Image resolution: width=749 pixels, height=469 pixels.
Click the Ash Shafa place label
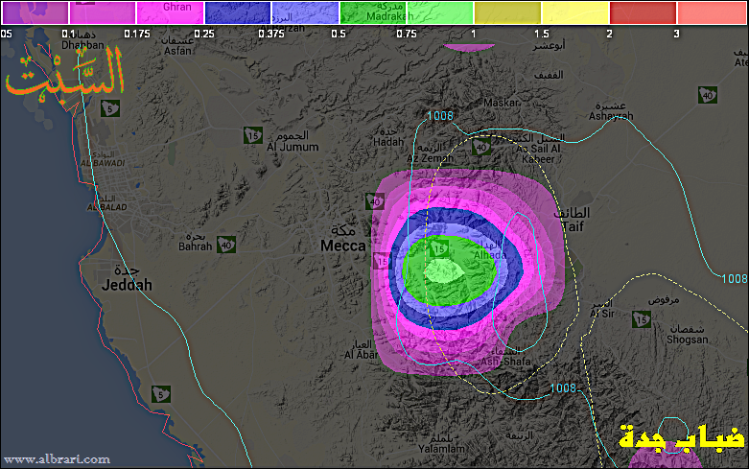(x=505, y=362)
